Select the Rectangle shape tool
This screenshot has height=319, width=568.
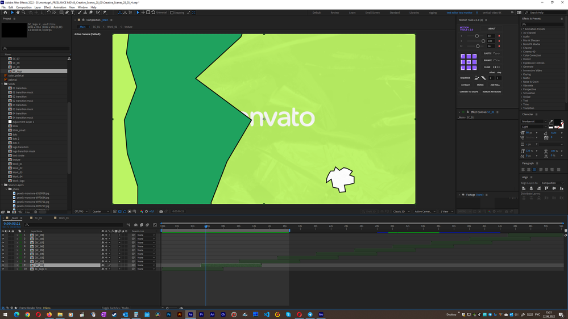[x=61, y=12]
